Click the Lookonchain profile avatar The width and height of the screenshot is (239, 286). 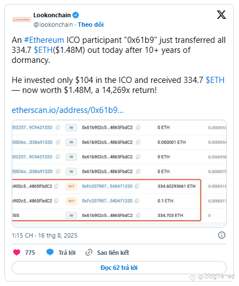pos(22,19)
